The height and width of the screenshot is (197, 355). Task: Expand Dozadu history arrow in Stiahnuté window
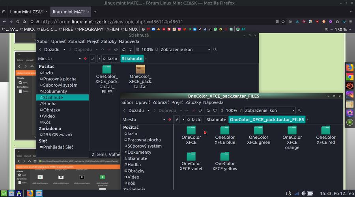tap(64, 50)
